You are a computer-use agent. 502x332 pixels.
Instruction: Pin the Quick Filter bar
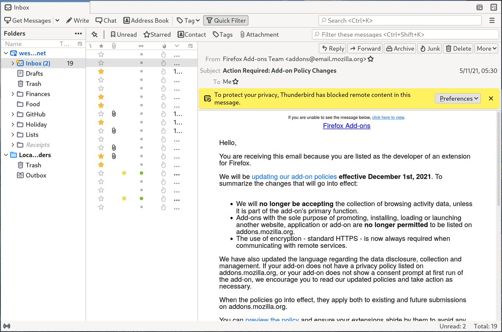pos(95,34)
